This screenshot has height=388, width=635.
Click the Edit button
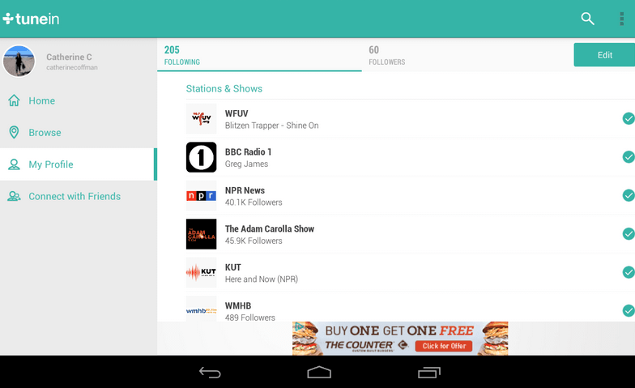click(604, 55)
